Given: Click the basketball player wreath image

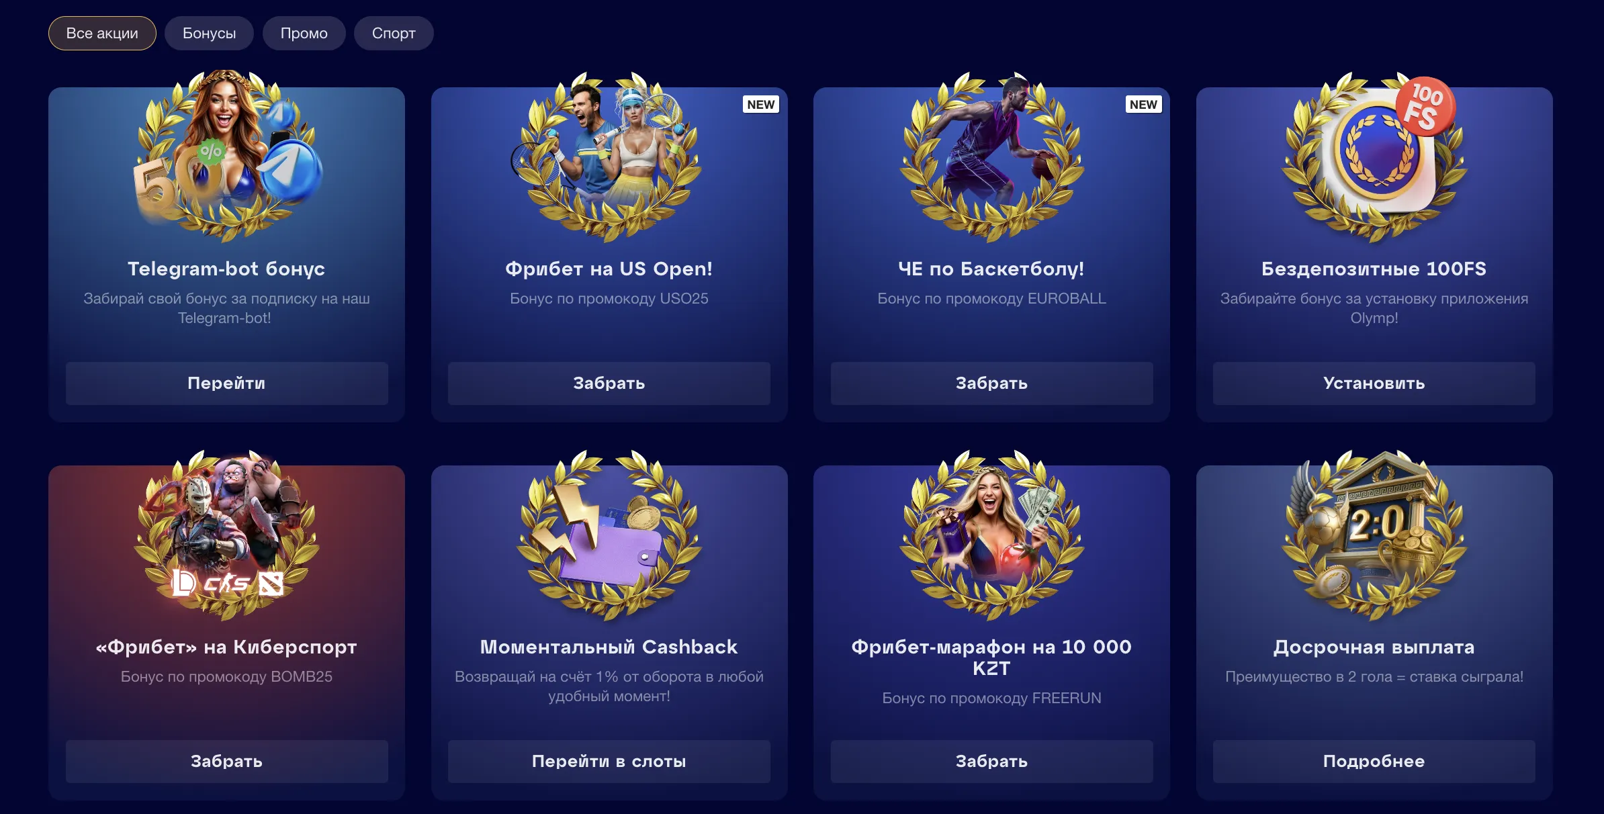Looking at the screenshot, I should click(x=991, y=156).
